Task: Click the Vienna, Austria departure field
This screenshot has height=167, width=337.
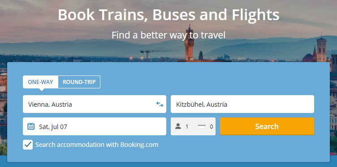Action: (x=95, y=104)
